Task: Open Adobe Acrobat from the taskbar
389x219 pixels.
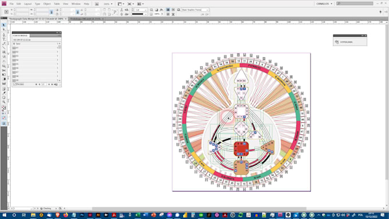Action: pyautogui.click(x=114, y=215)
